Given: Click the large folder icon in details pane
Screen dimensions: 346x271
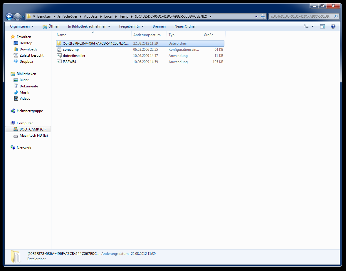Looking at the screenshot, I should [x=16, y=256].
